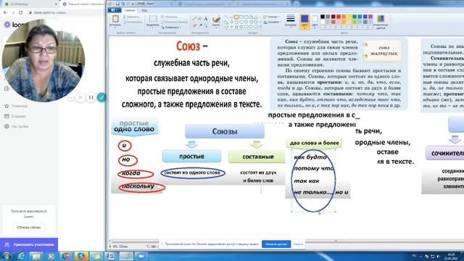Open the Thickness (Толщина) dropdown

[x=291, y=20]
